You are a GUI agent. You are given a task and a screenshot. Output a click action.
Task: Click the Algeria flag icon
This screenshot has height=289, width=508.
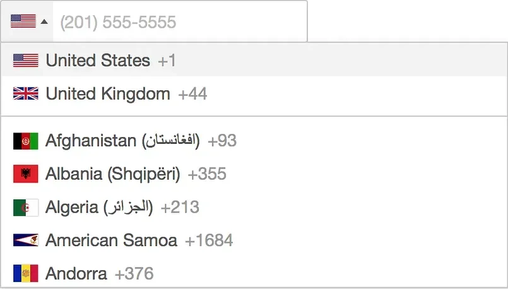pos(26,207)
